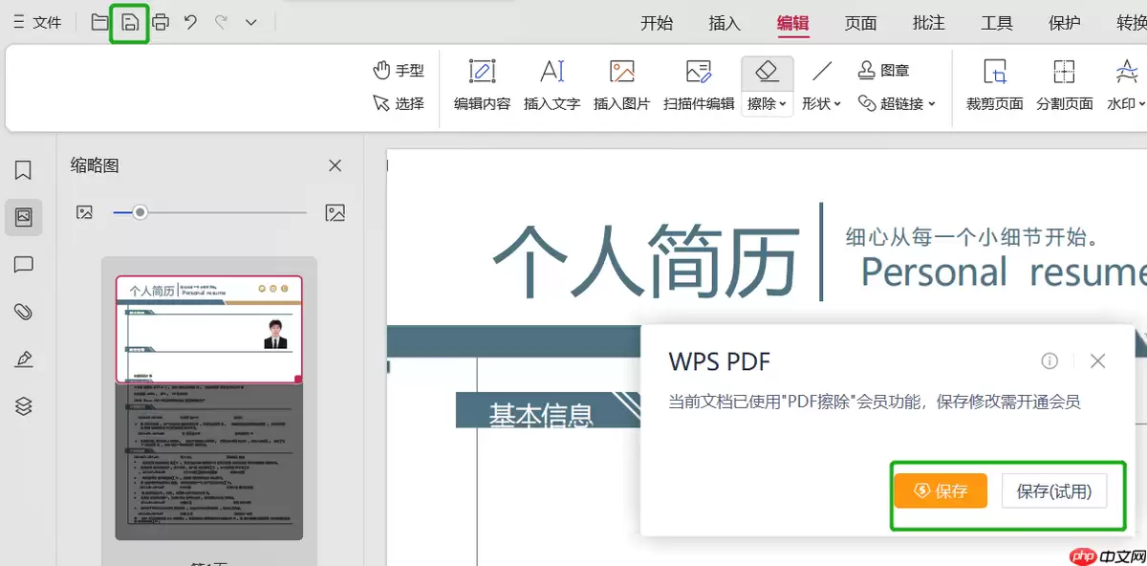The width and height of the screenshot is (1147, 566).
Task: Click the 保存(试用) trial save button
Action: pos(1056,490)
